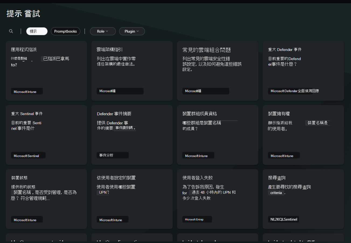Open the 裝置狀態 prompt card
The width and height of the screenshot is (351, 243).
point(46,199)
